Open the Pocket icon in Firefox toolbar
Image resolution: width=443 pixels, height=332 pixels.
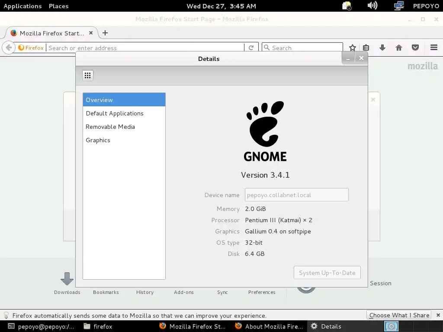coord(415,48)
